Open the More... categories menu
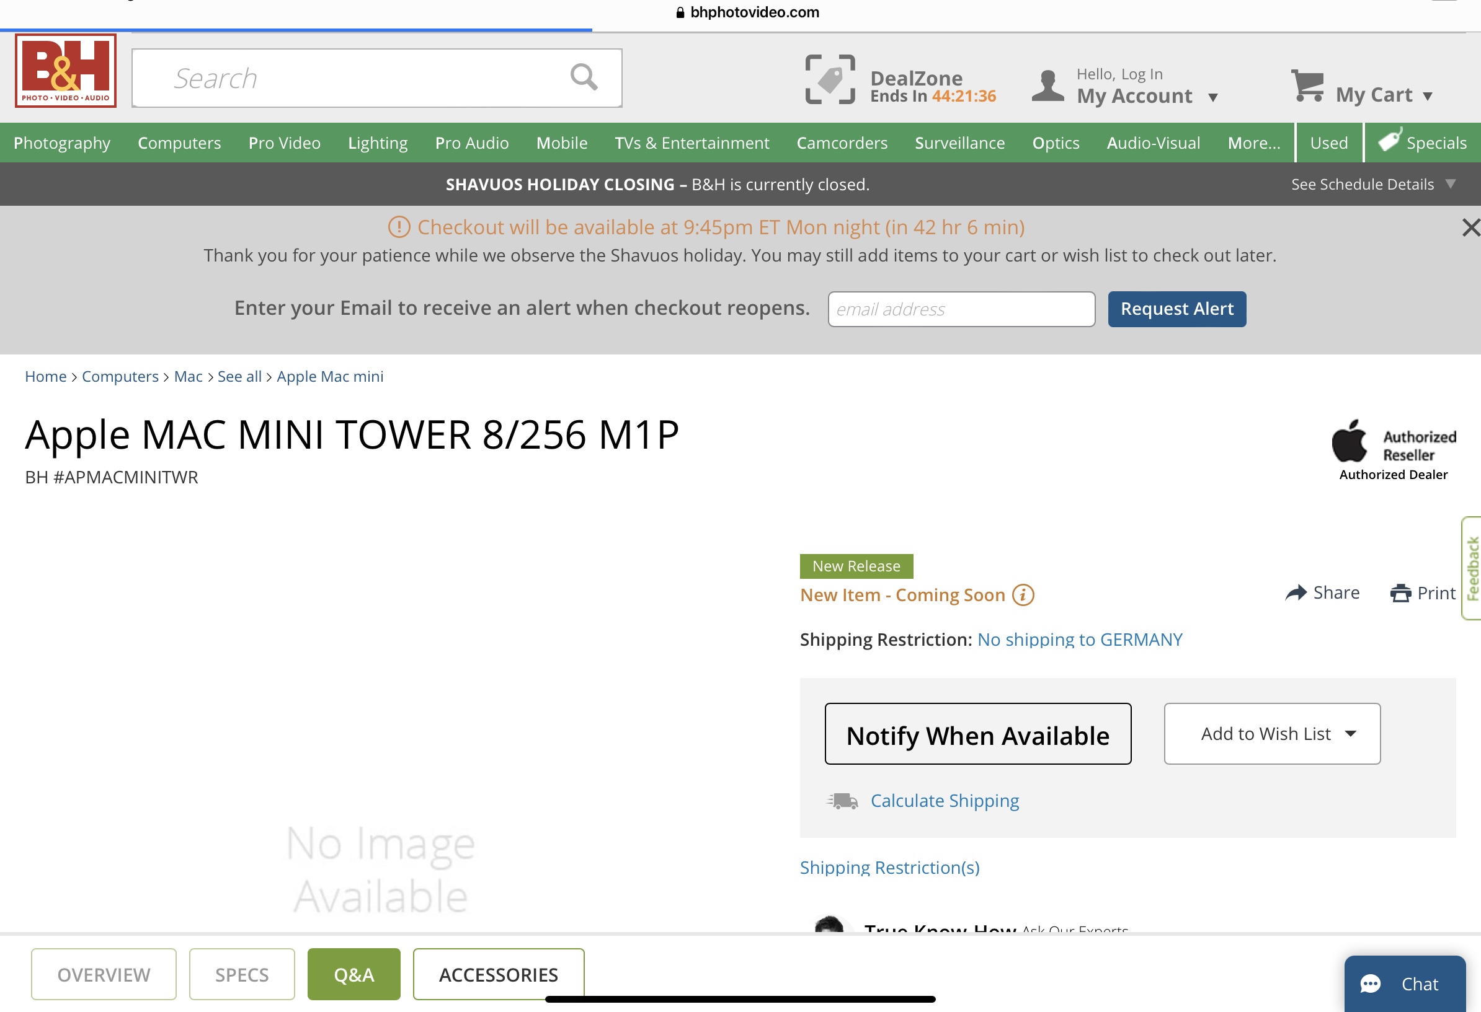Screen dimensions: 1481x1012 pyautogui.click(x=1253, y=143)
